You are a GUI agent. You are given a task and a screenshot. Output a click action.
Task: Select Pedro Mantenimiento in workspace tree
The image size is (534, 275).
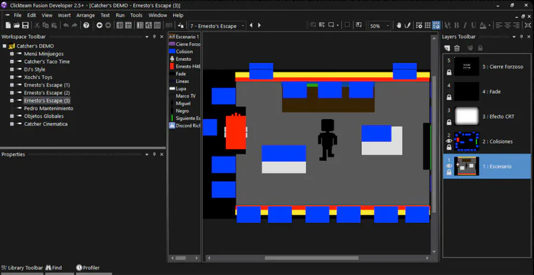point(49,108)
